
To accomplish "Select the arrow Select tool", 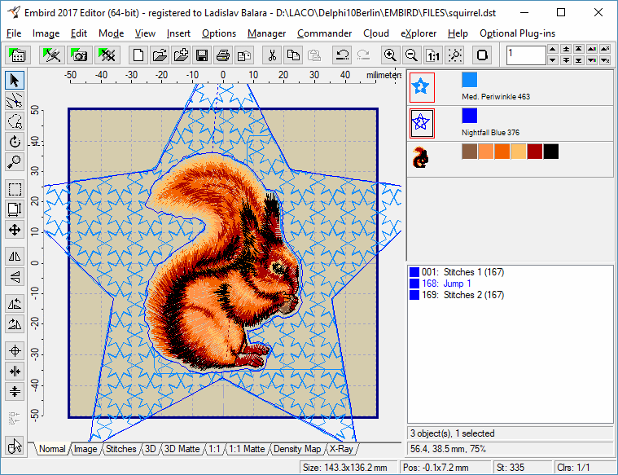I will click(15, 80).
